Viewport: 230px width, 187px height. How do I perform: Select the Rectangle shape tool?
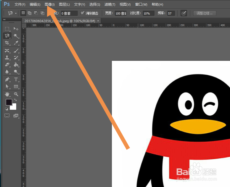coord(16,86)
